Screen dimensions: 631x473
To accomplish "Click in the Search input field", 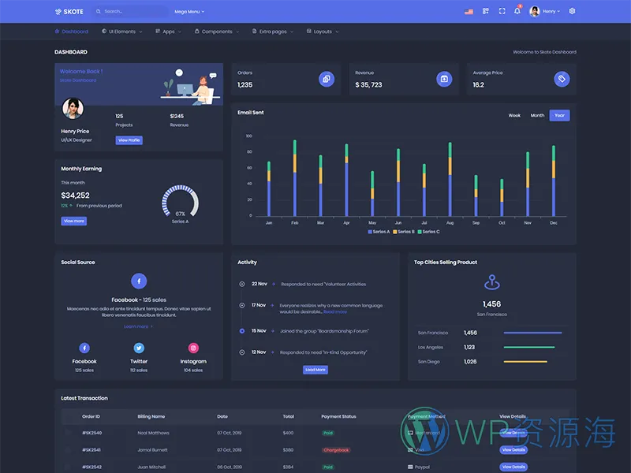I will coord(130,12).
